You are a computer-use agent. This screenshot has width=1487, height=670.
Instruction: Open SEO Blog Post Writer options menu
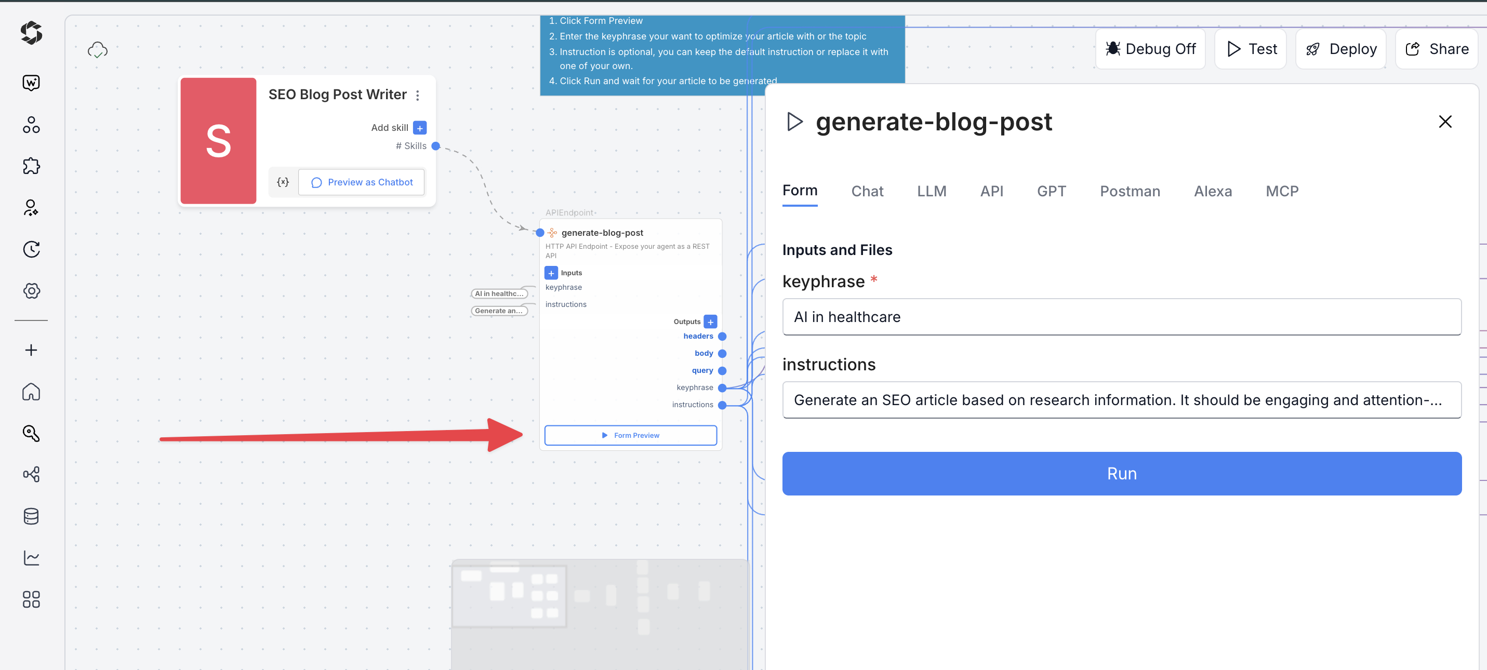coord(418,95)
